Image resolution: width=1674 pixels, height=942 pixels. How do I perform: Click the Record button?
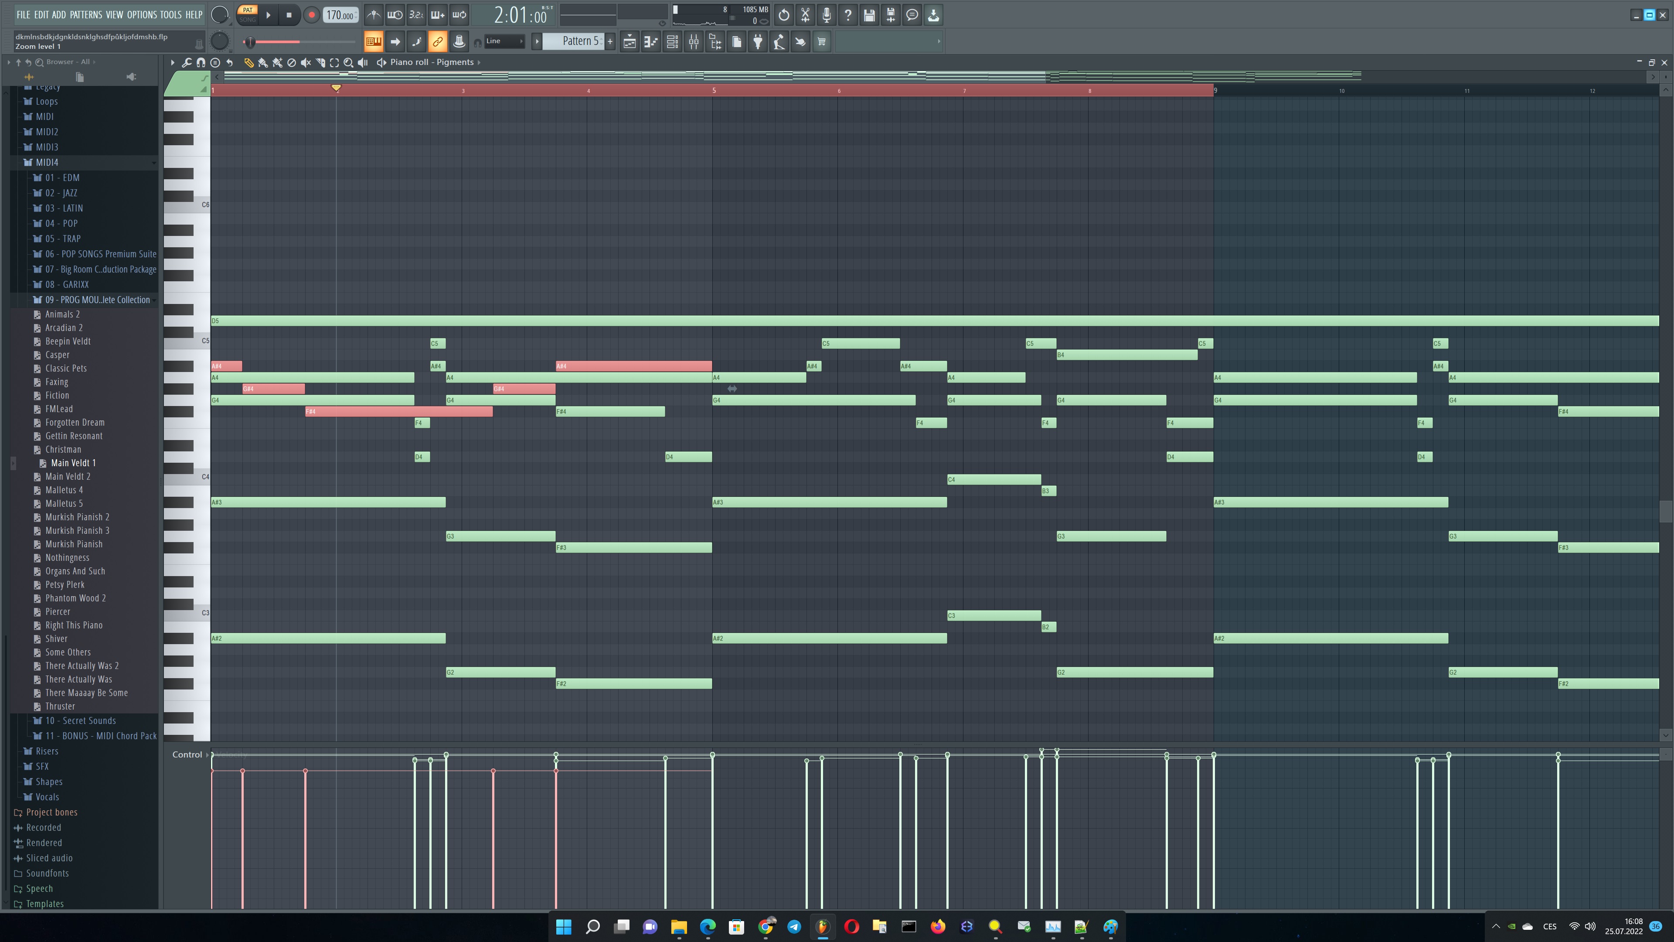click(311, 14)
